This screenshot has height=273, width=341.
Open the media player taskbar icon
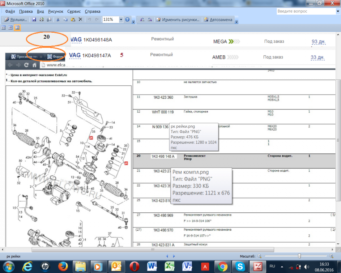[98, 267]
